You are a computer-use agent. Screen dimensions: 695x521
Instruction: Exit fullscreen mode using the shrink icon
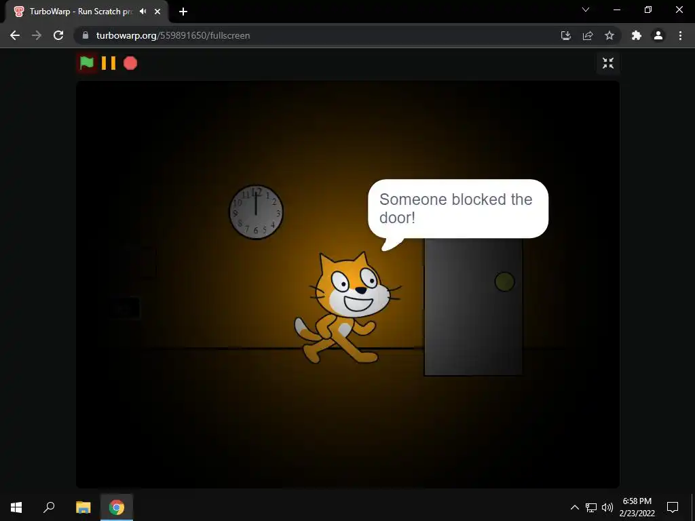608,63
